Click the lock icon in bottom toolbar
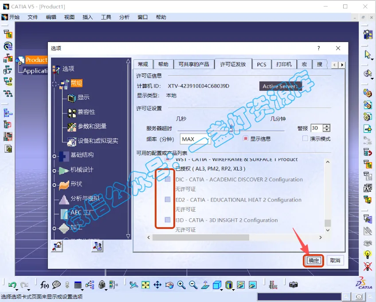This screenshot has height=302, width=376. click(x=102, y=285)
